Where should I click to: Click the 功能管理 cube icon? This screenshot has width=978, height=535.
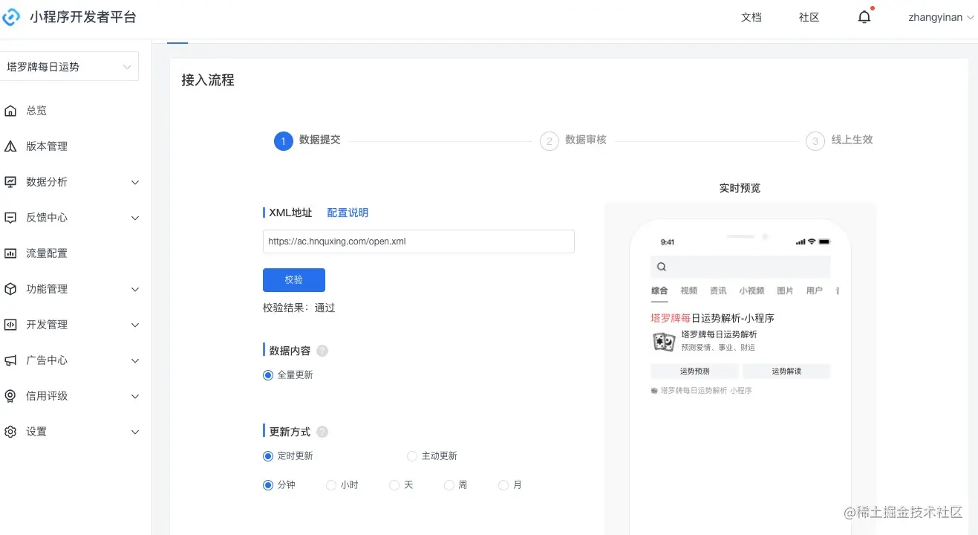coord(10,289)
